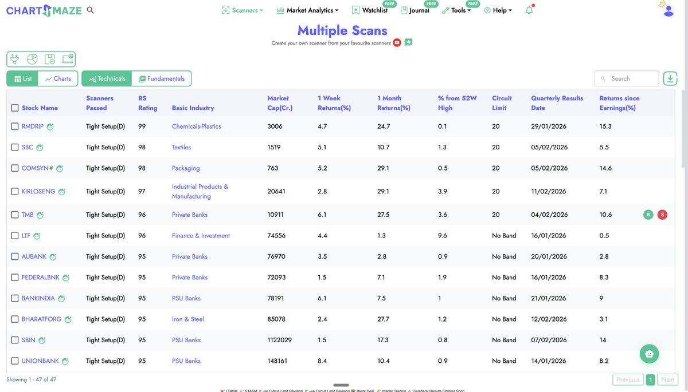Select the Fundamentals tab

tap(162, 78)
